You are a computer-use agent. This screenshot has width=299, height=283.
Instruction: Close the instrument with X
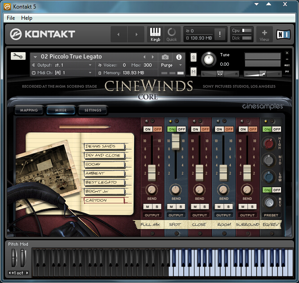tap(287, 53)
